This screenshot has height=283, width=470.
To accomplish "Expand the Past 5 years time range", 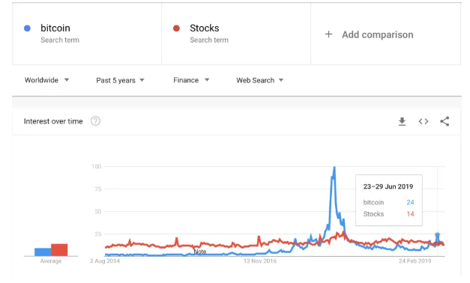I will 120,80.
